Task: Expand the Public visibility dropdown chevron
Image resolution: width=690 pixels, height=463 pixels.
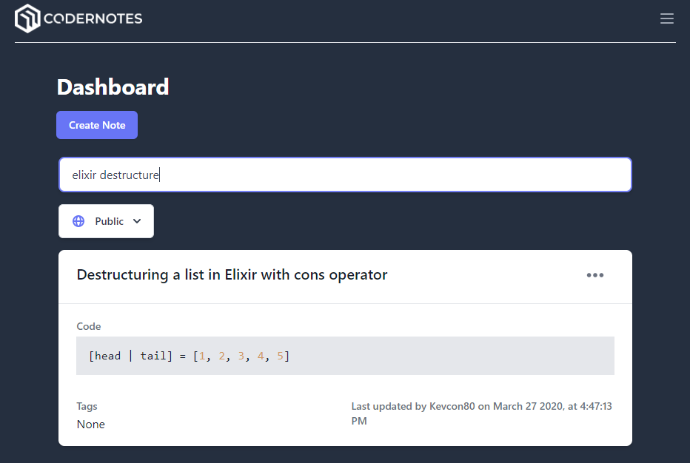Action: point(137,221)
